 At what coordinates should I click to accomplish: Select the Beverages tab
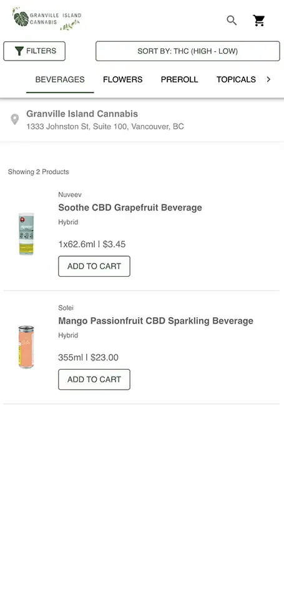click(x=60, y=79)
